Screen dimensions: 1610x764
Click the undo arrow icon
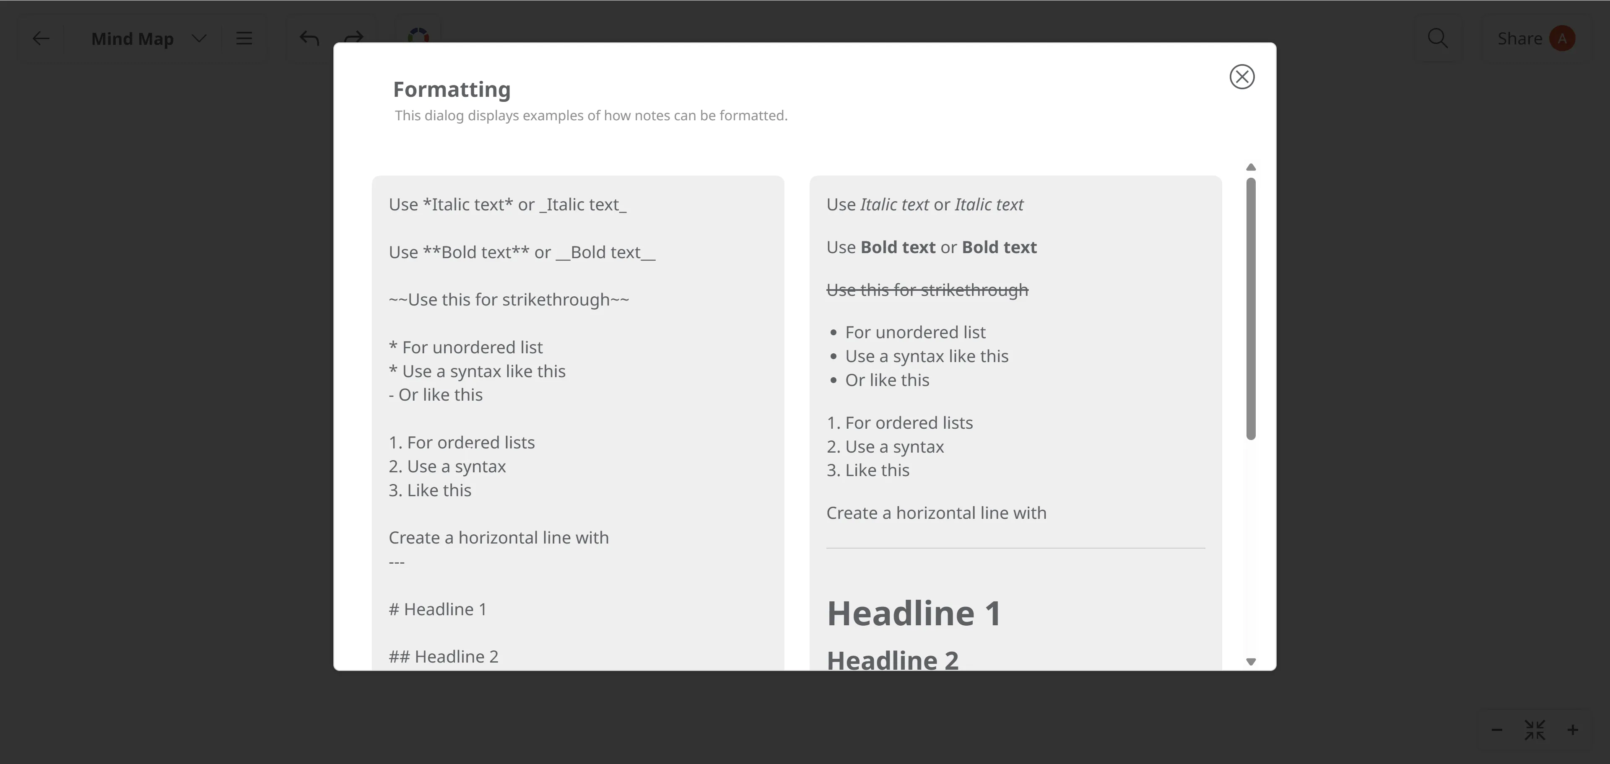[x=309, y=39]
